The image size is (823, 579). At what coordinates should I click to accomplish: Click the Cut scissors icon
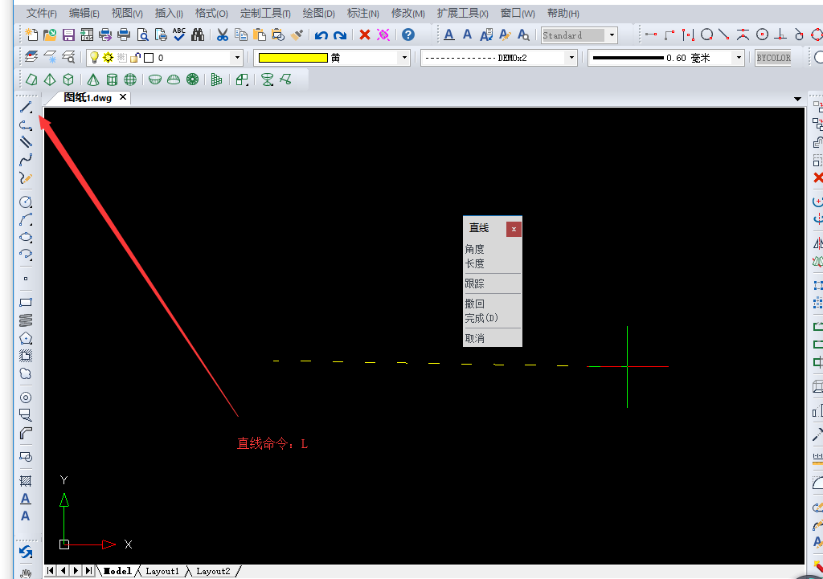tap(223, 35)
